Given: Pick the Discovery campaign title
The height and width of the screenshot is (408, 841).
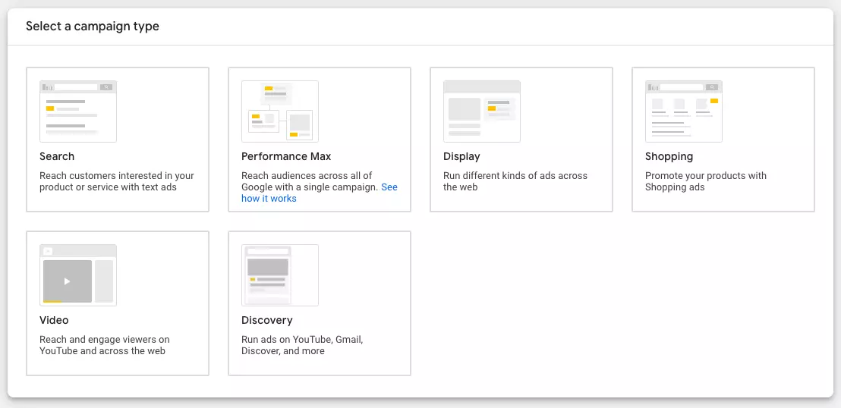Looking at the screenshot, I should pos(266,320).
